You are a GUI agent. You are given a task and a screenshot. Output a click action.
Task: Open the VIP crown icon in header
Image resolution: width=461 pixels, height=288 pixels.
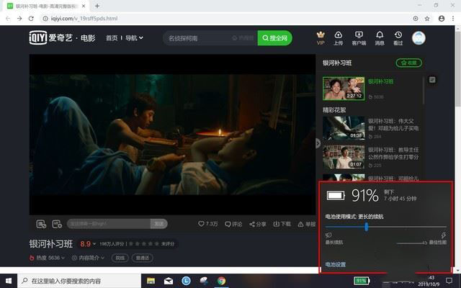click(321, 38)
